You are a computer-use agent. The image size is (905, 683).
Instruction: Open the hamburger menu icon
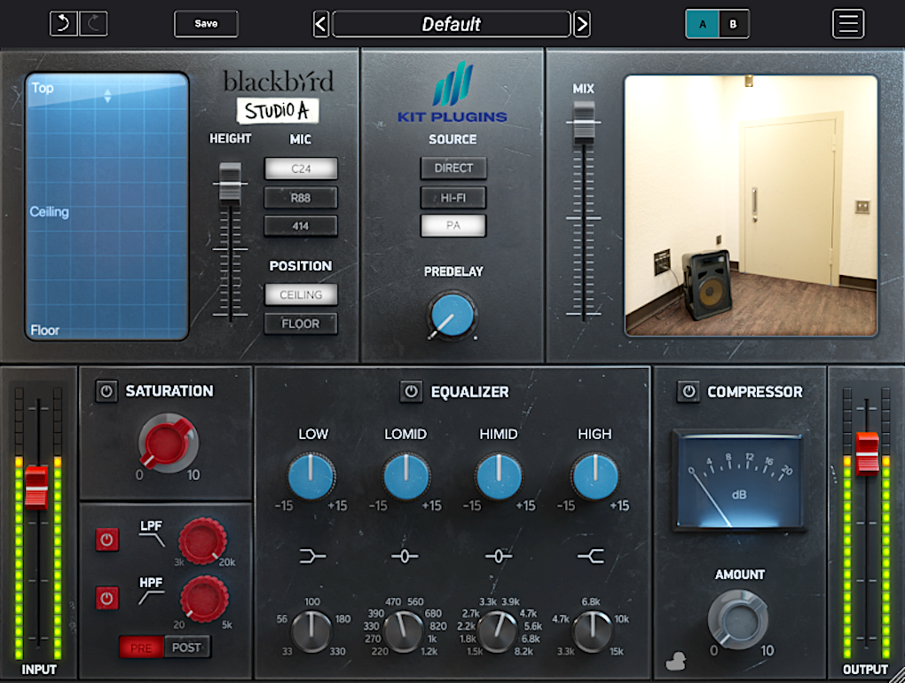click(x=847, y=23)
